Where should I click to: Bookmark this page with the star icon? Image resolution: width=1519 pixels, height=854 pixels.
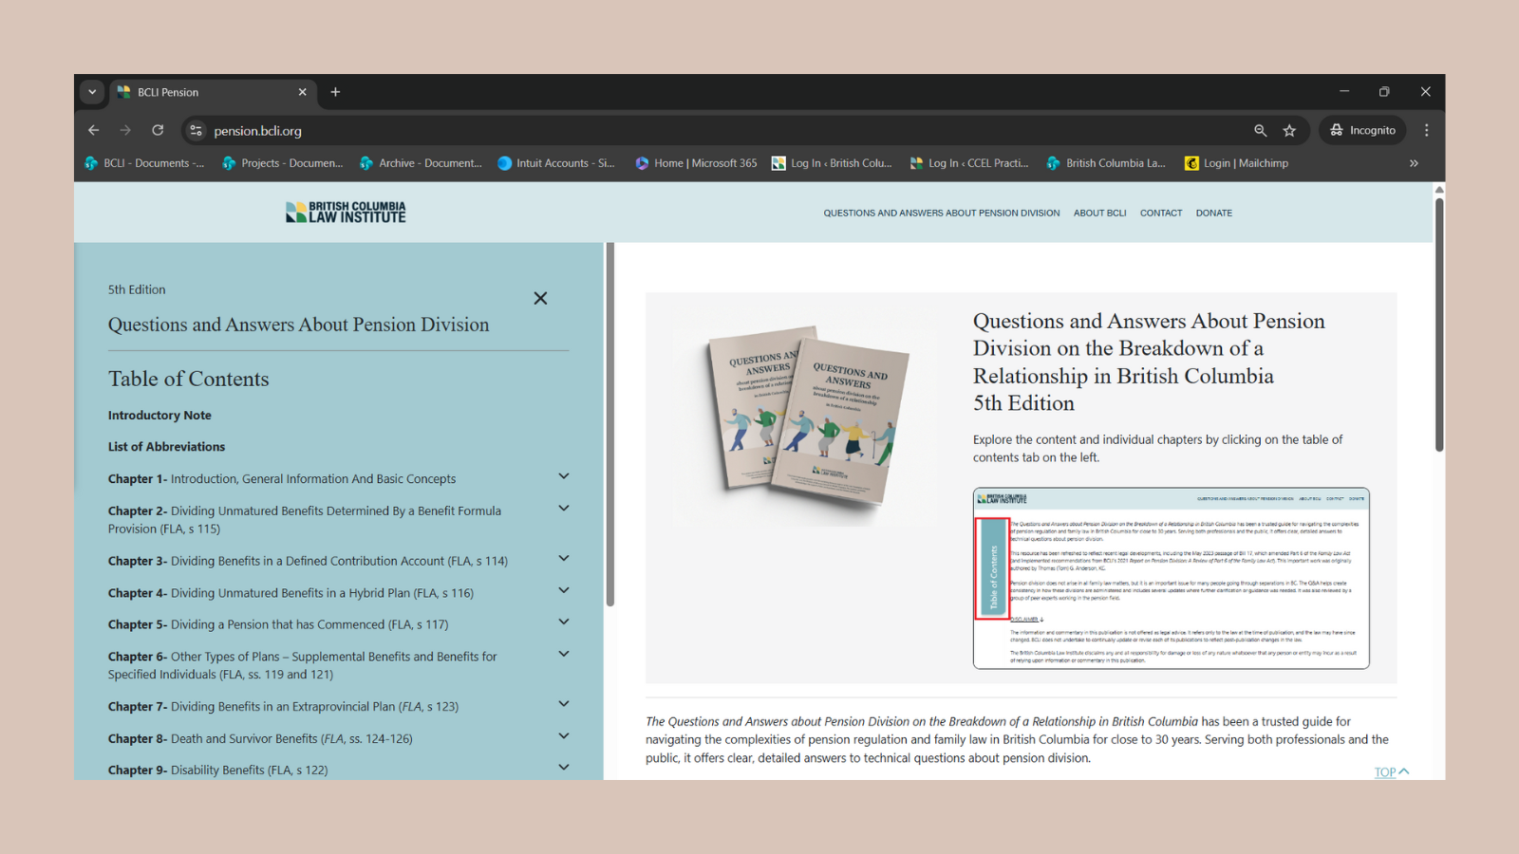1289,130
